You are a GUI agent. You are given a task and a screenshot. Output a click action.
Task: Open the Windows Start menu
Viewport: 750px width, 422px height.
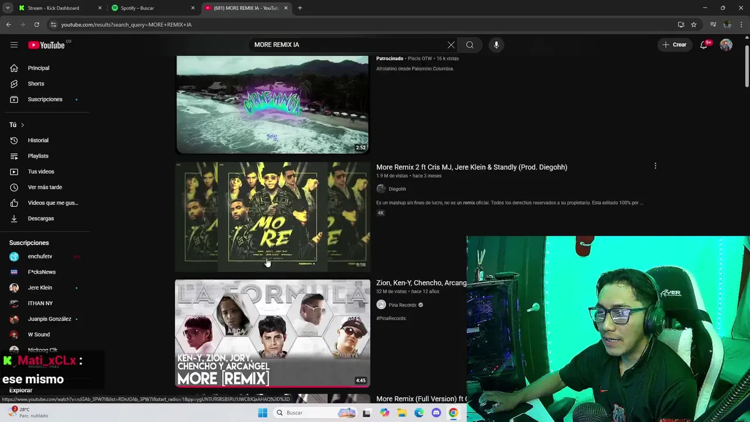[x=263, y=413]
